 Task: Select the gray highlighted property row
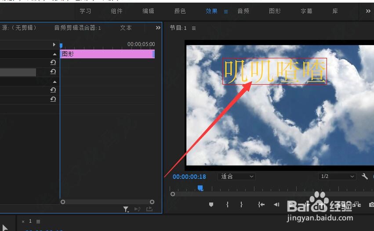(18, 72)
